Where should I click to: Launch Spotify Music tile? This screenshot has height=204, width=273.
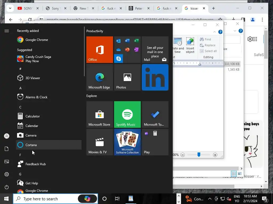(x=127, y=114)
